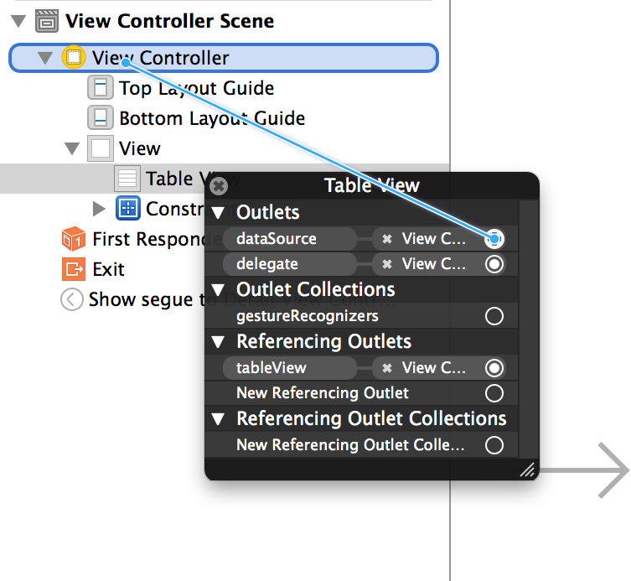
Task: Click the Constraints icon
Action: click(x=127, y=209)
